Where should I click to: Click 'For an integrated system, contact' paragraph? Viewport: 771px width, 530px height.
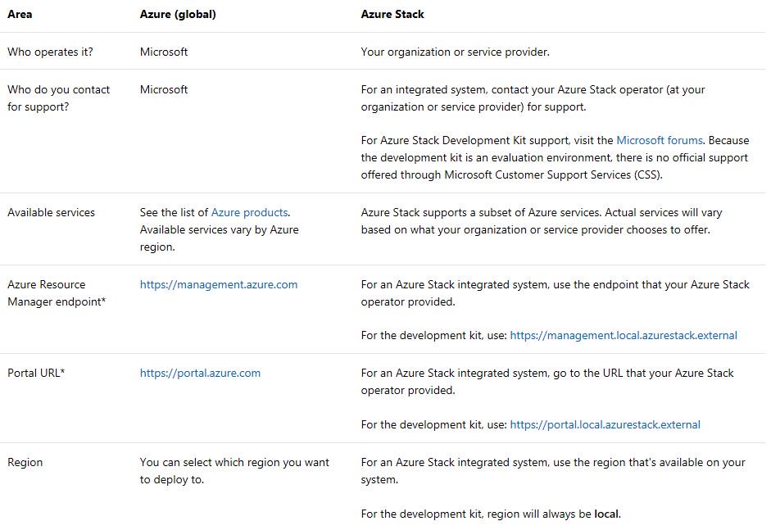(533, 98)
